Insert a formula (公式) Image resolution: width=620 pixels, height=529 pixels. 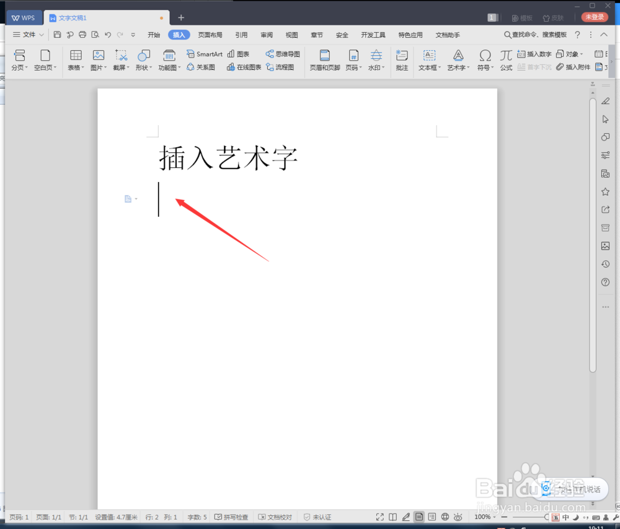tap(506, 60)
